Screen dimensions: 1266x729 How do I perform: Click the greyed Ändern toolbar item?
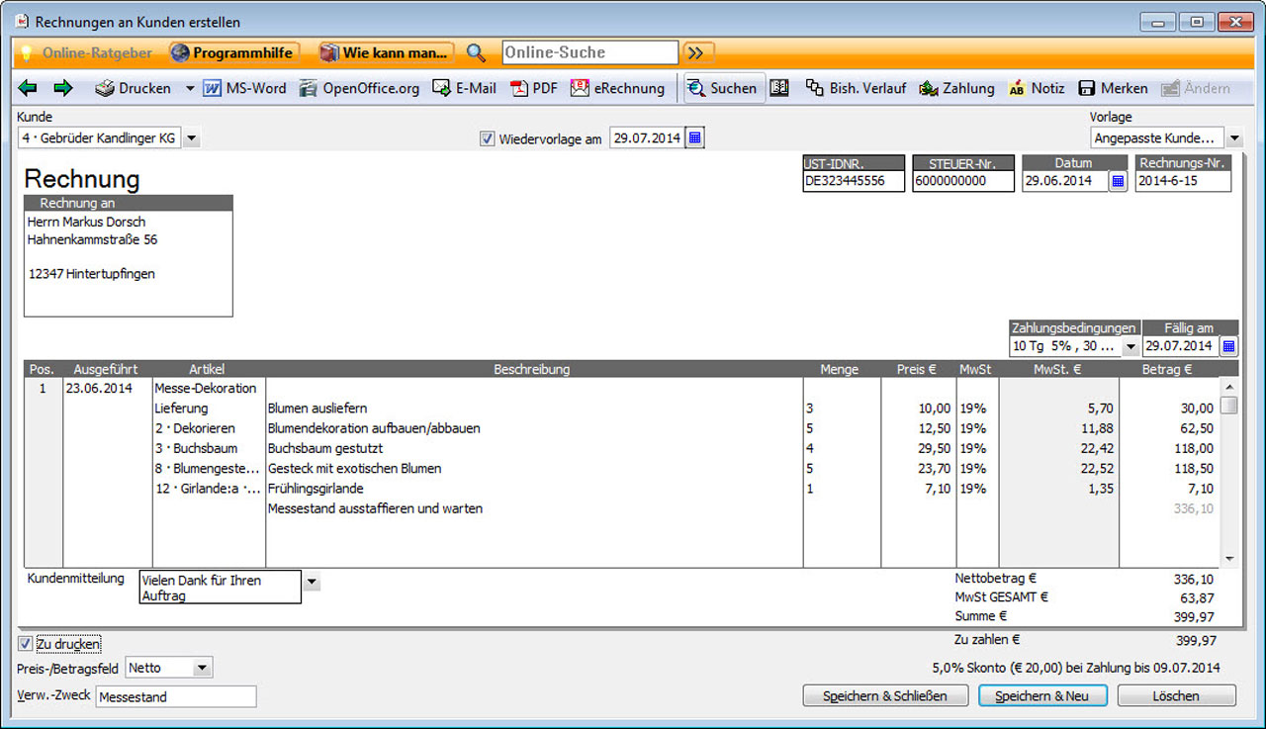click(x=1196, y=88)
